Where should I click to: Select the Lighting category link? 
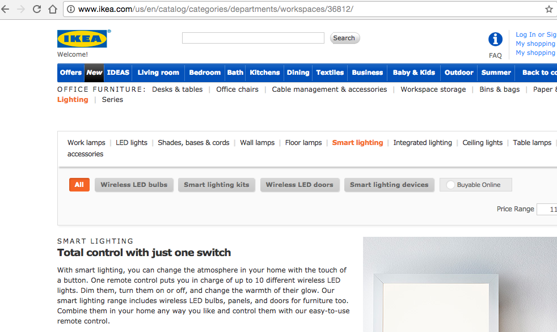pos(73,100)
